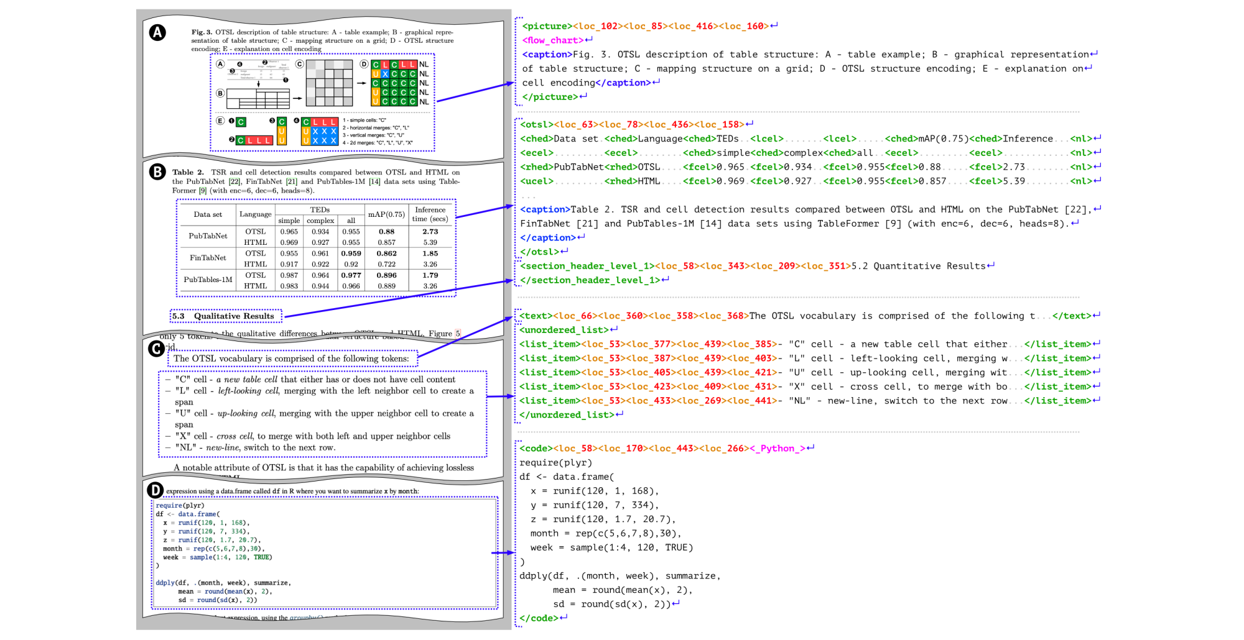Click the "Language" column header in the table
Viewport: 1244px width, 640px height.
255,214
